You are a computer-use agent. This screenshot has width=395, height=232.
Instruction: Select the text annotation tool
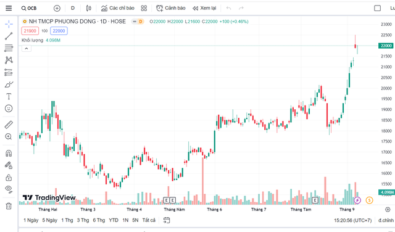(9, 96)
